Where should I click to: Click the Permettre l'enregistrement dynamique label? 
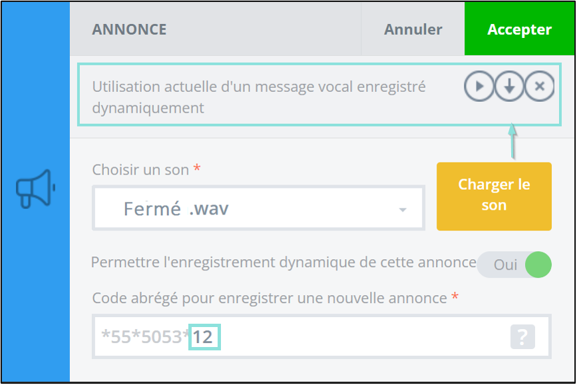284,262
